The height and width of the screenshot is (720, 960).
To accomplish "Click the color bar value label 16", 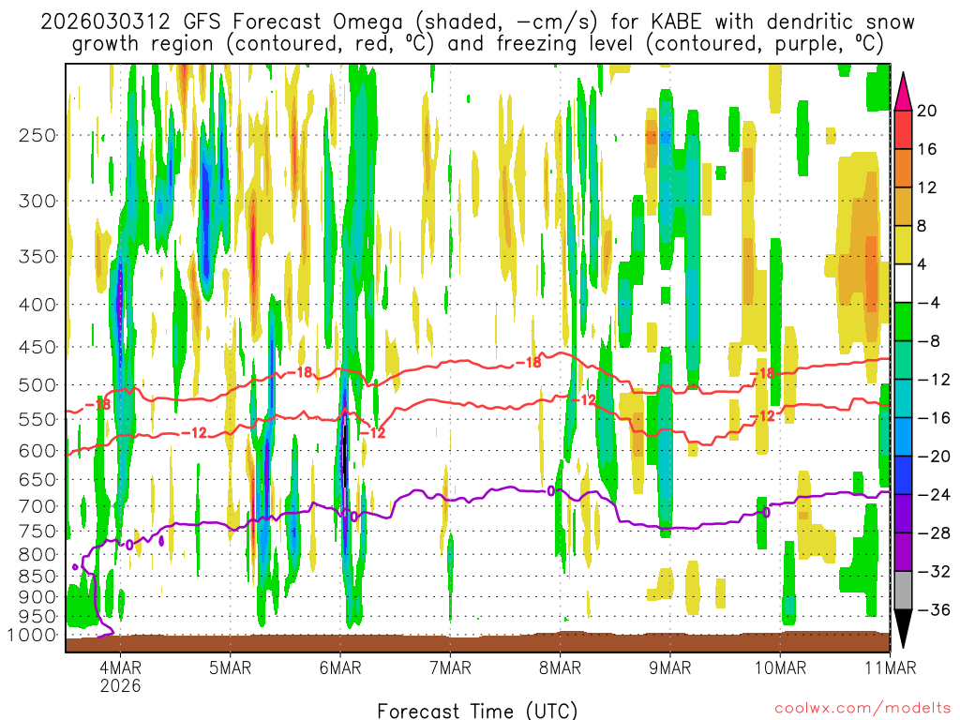I will tap(927, 149).
